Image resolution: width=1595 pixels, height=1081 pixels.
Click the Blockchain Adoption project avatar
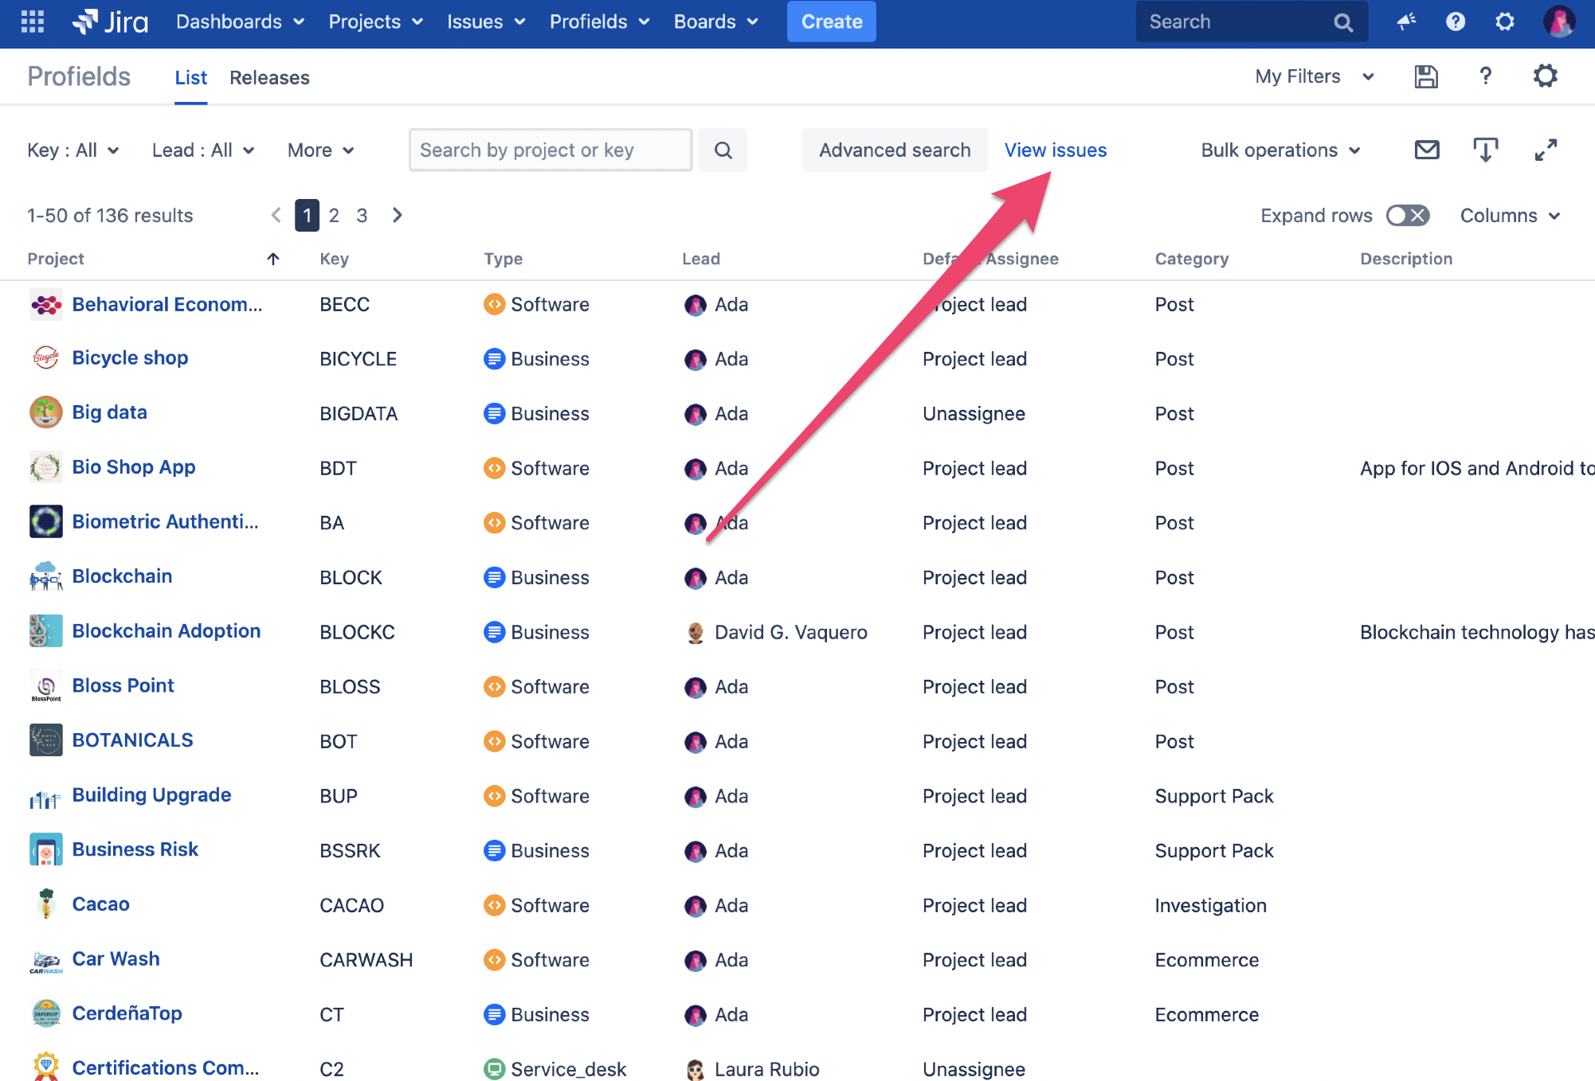[x=45, y=631]
